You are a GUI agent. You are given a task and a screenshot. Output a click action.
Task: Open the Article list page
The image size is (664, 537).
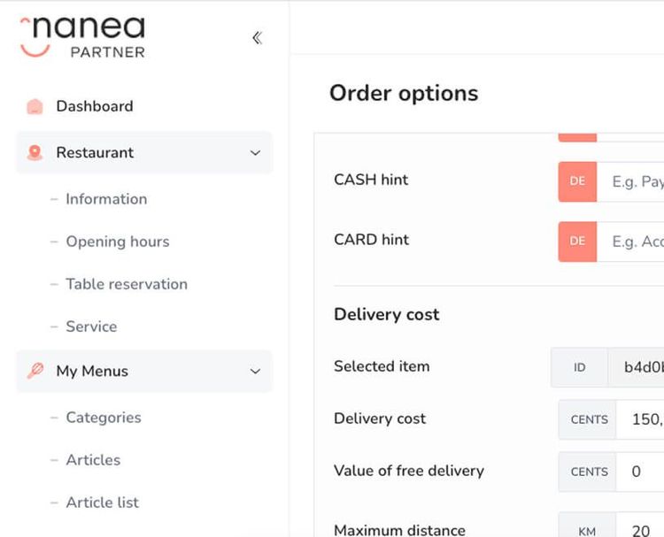pyautogui.click(x=103, y=502)
